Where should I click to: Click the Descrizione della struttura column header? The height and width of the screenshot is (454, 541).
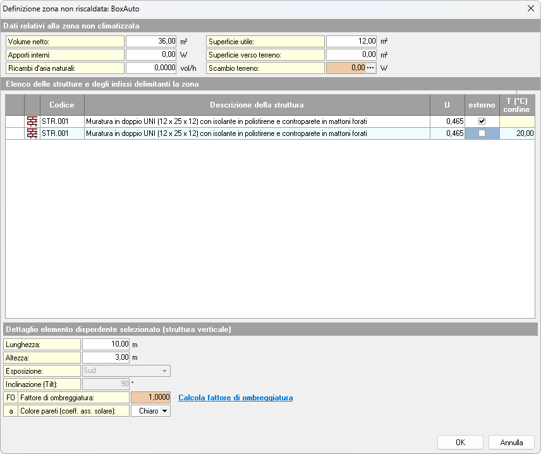click(x=257, y=105)
